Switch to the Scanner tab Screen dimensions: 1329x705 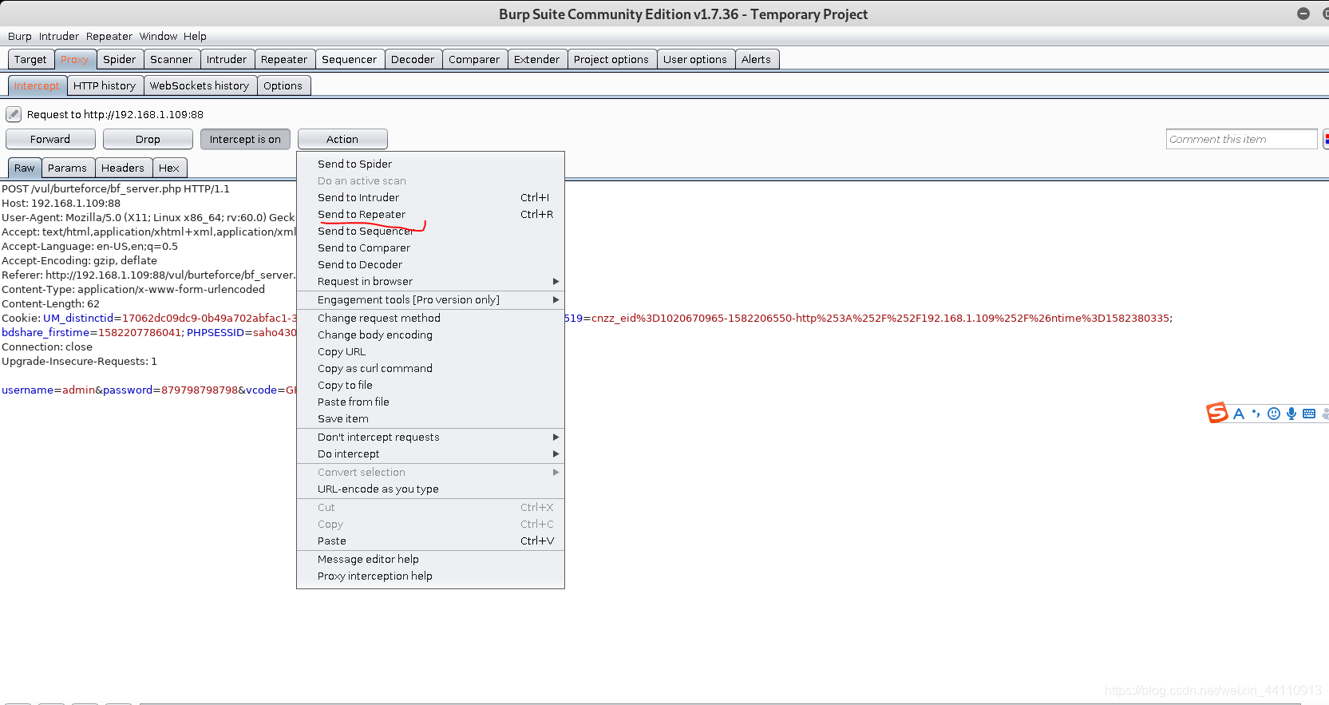(x=172, y=59)
